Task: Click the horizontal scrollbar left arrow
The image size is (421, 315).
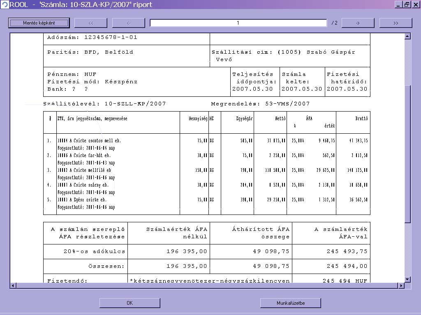Action: pyautogui.click(x=13, y=285)
